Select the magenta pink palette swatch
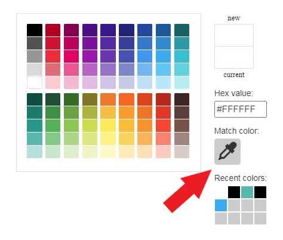The width and height of the screenshot is (283, 240). [71, 56]
